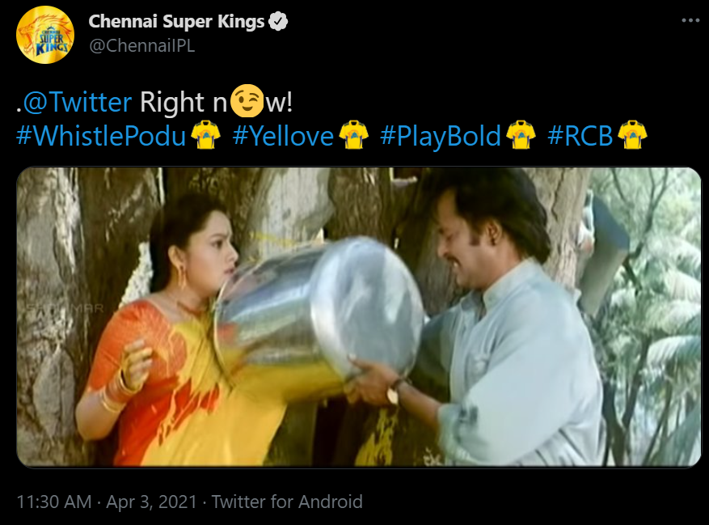Open the Twitter for Android source link
The height and width of the screenshot is (525, 709).
point(287,502)
